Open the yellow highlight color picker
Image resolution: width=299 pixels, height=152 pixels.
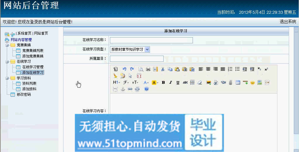click(x=155, y=82)
